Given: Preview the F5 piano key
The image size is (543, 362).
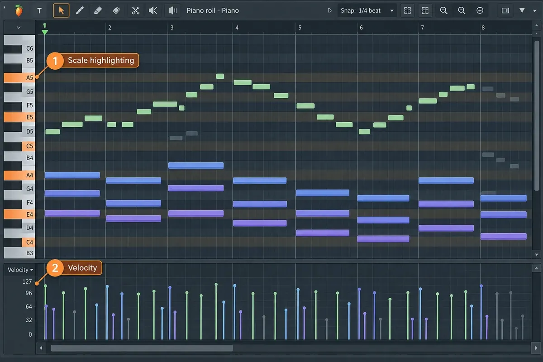Looking at the screenshot, I should pyautogui.click(x=29, y=105).
